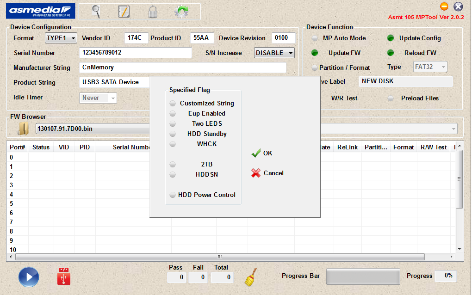Open the Format TYPE1 dropdown

click(x=61, y=38)
